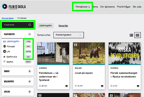Click the search magnifier in Fritext field

pos(30,25)
